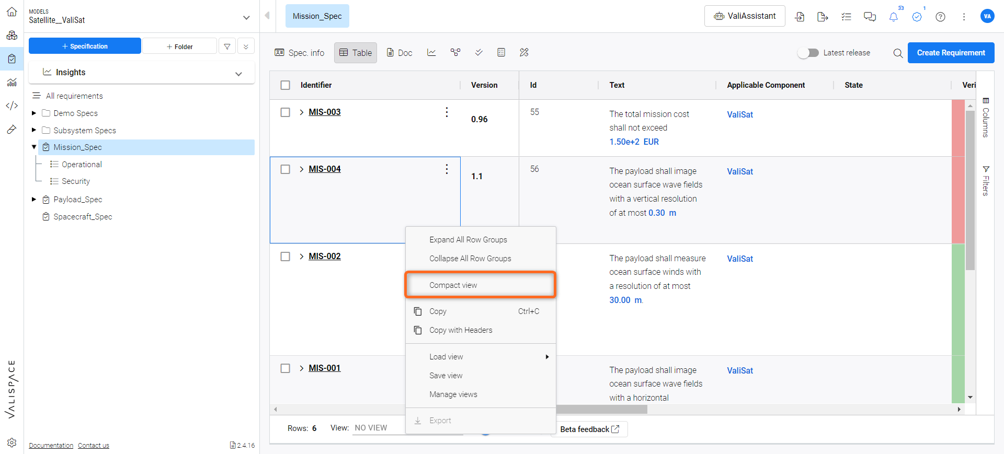Viewport: 1004px width, 454px height.
Task: Collapse the left panel arrow
Action: click(x=267, y=16)
